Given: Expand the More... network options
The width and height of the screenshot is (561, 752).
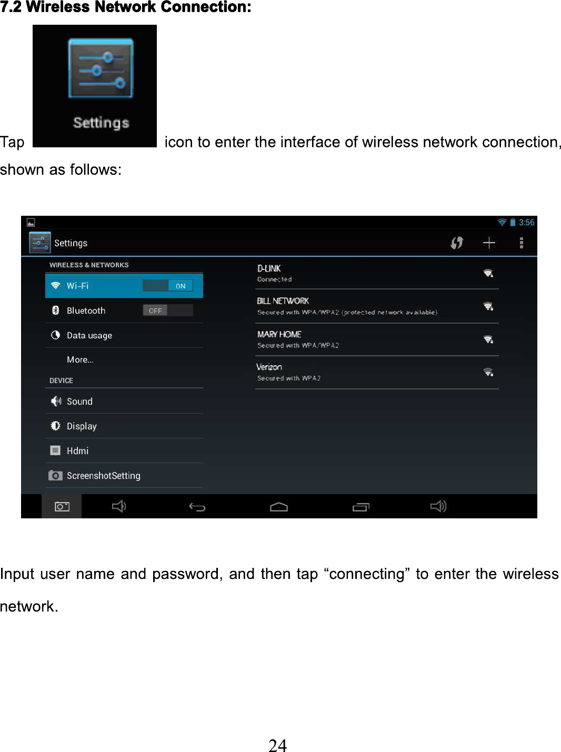Looking at the screenshot, I should pyautogui.click(x=124, y=360).
